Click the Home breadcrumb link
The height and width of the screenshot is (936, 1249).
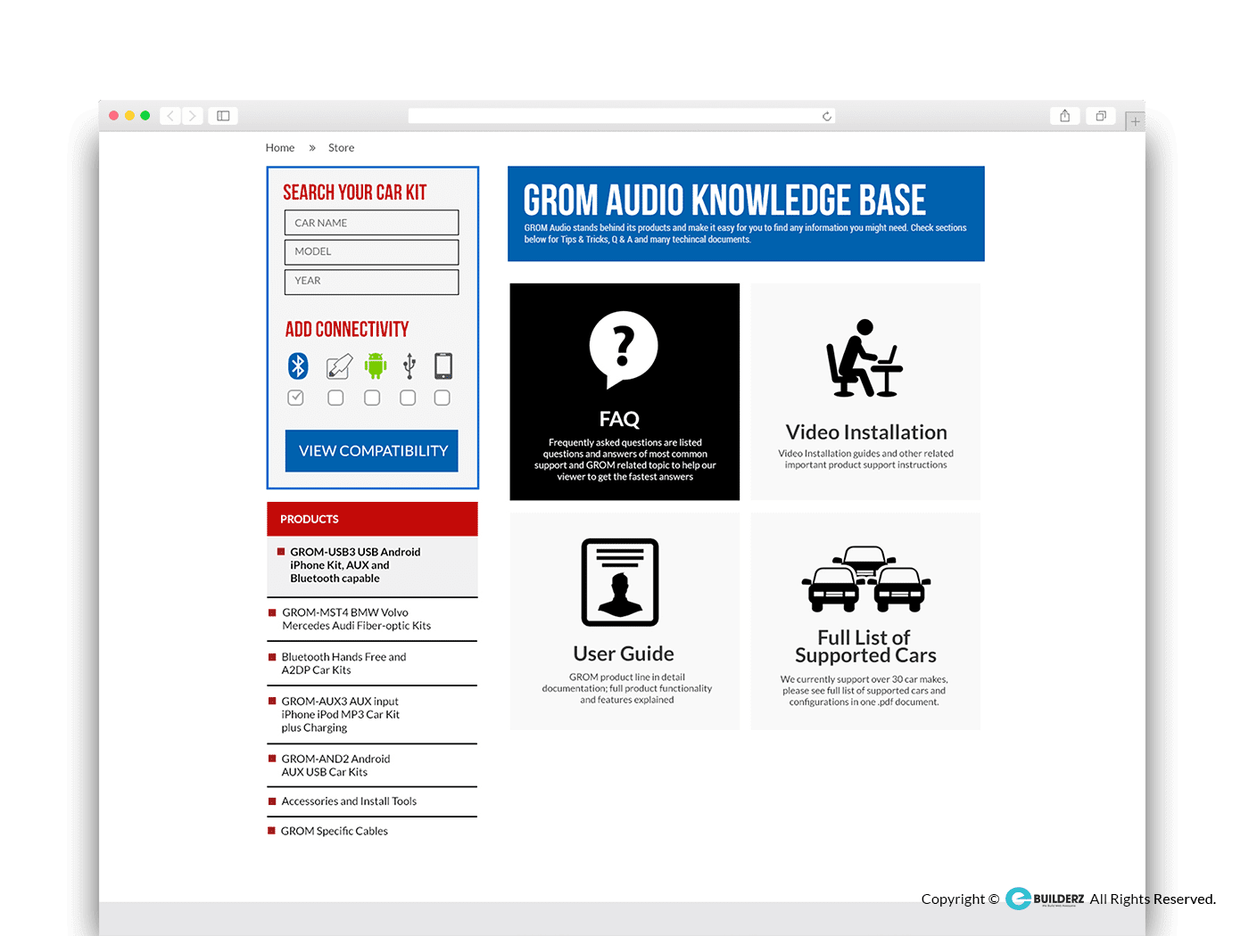pos(280,148)
